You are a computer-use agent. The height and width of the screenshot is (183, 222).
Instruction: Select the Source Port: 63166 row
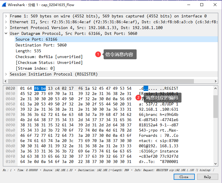116,39
